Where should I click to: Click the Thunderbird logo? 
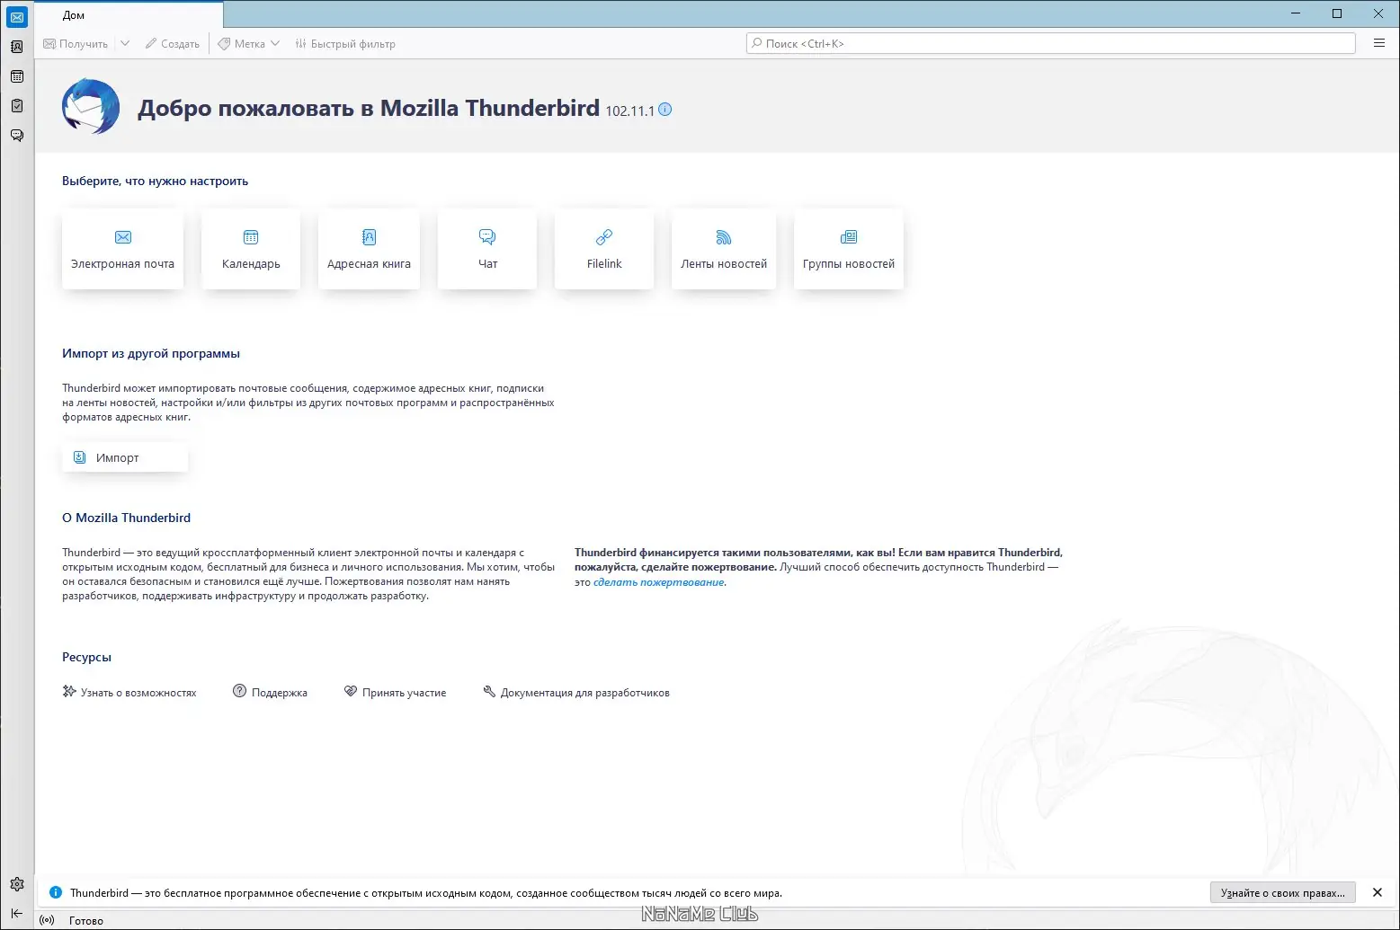pos(91,107)
